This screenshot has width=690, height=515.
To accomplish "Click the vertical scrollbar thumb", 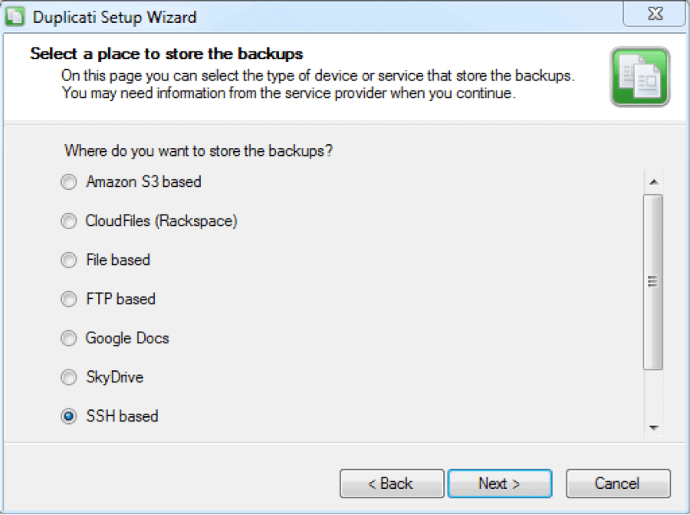I will pos(653,282).
